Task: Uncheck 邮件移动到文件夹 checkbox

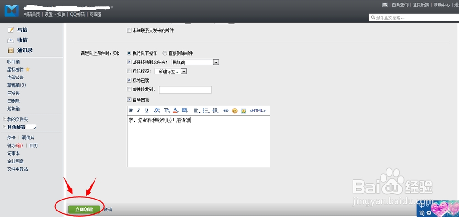Action: (x=129, y=62)
